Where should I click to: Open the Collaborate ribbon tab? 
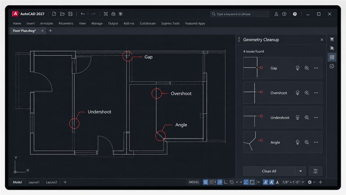click(148, 23)
